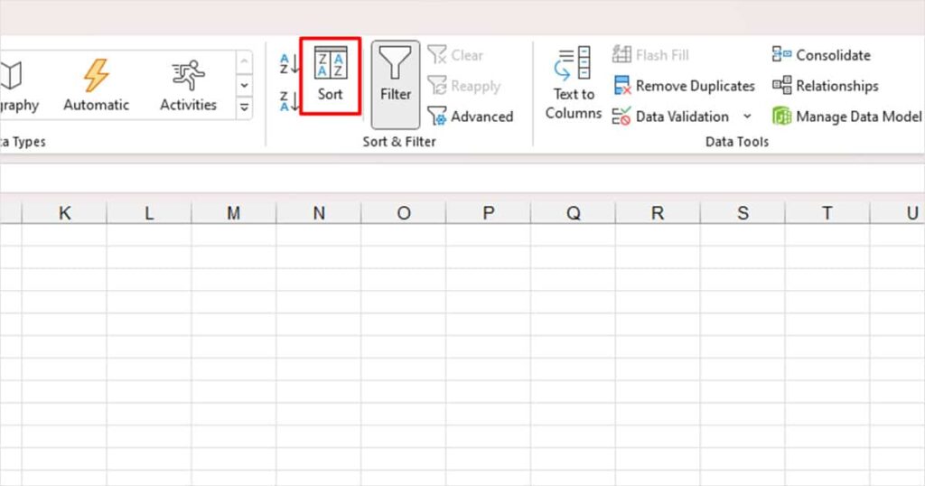The width and height of the screenshot is (925, 486).
Task: Select column O header
Action: (404, 213)
